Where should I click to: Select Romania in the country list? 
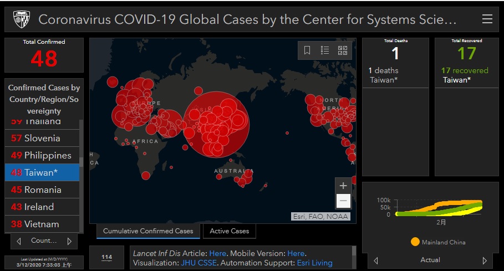(42, 190)
